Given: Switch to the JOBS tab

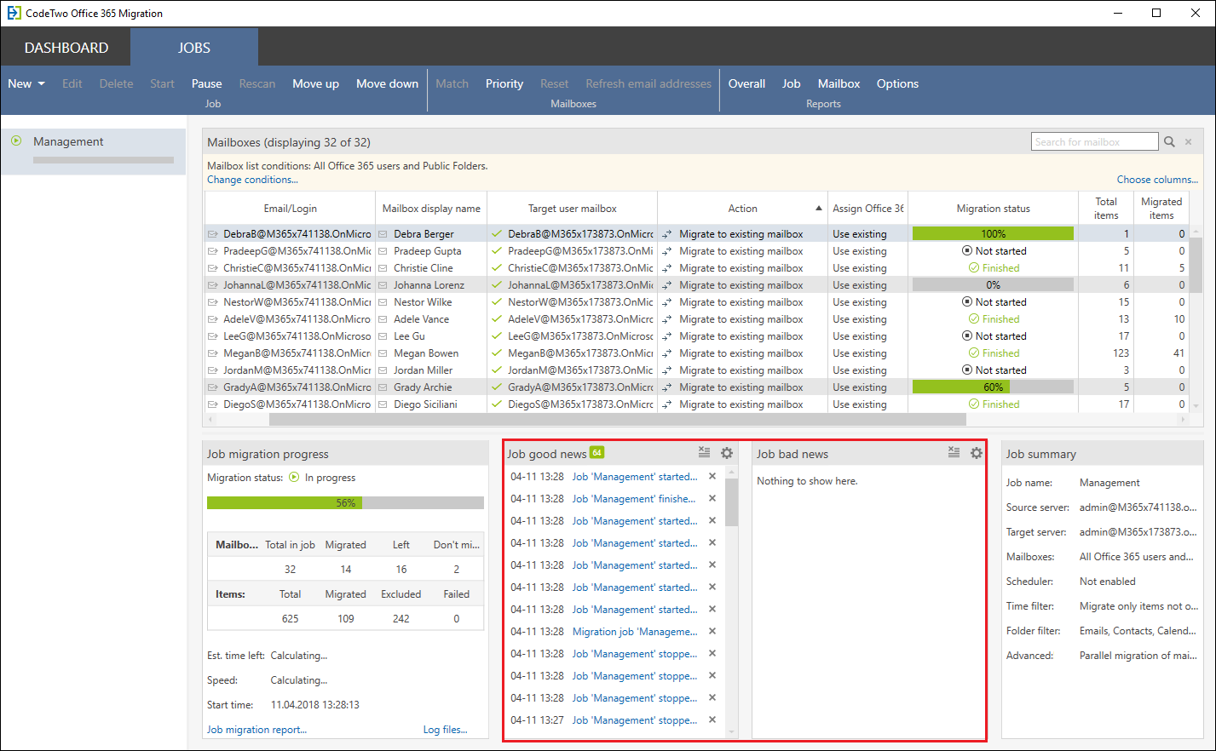Looking at the screenshot, I should pos(194,48).
